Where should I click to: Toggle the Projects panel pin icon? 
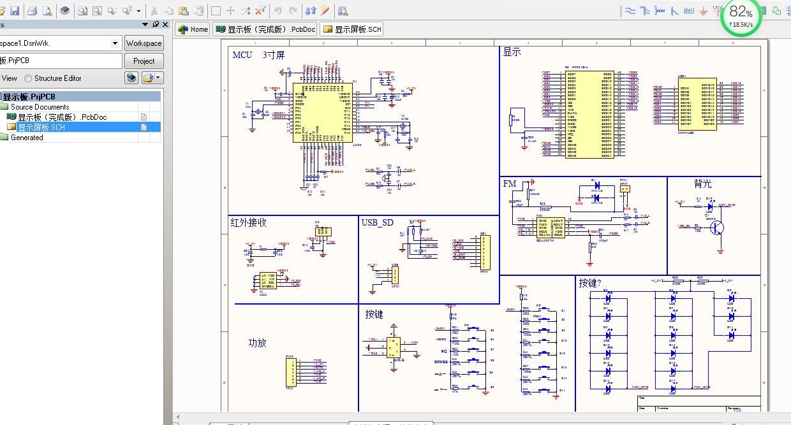[x=156, y=24]
